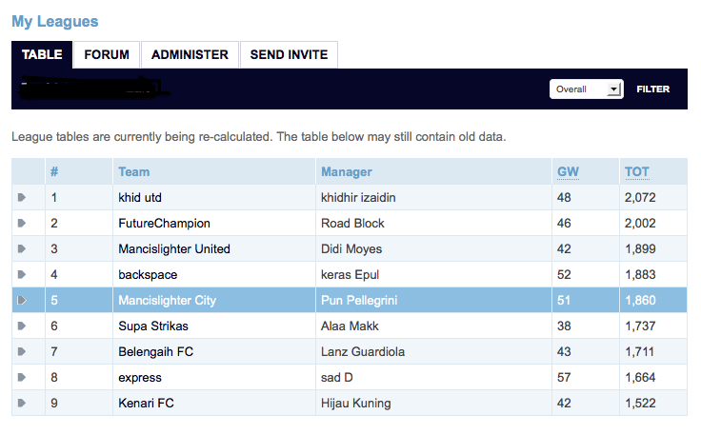Screen dimensions: 701x435
Task: Click the arrow icon beside khid utd row
Action: 22,197
